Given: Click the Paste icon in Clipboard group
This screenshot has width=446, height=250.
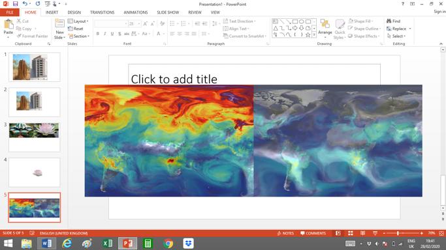Looking at the screenshot, I should [x=8, y=24].
